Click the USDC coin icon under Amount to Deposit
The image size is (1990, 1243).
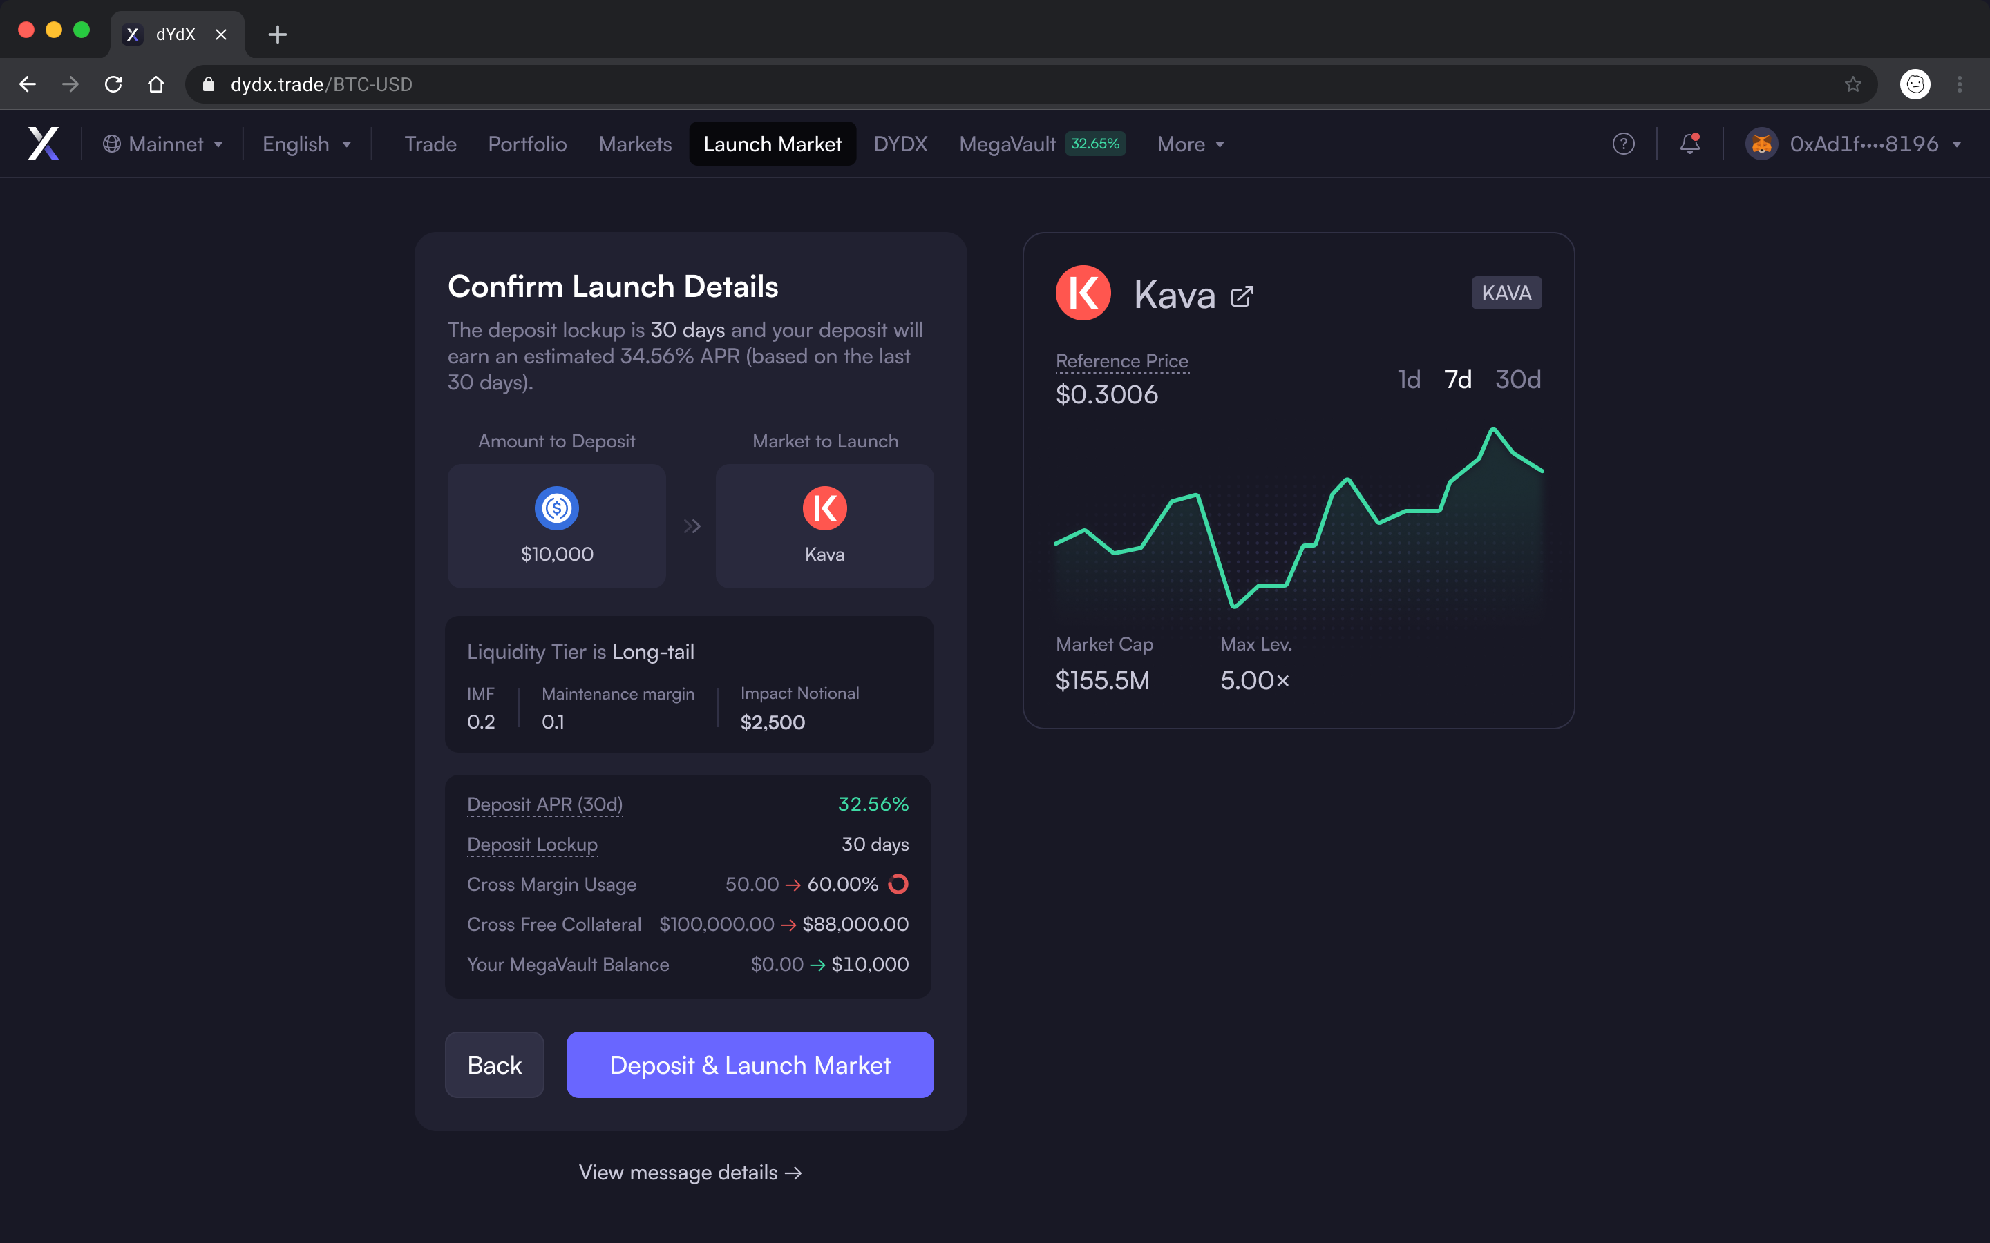[556, 508]
